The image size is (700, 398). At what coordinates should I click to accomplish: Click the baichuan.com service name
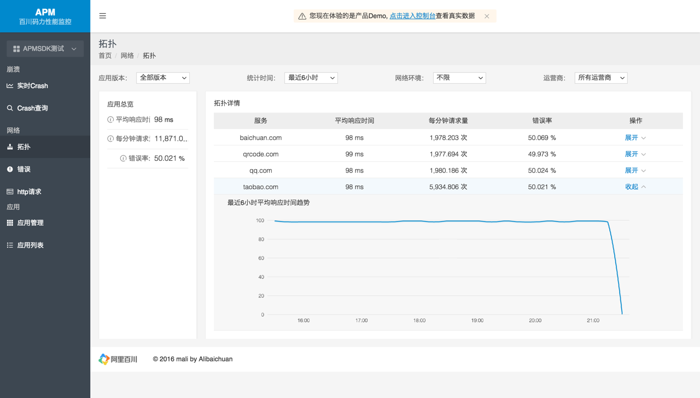[x=261, y=138]
